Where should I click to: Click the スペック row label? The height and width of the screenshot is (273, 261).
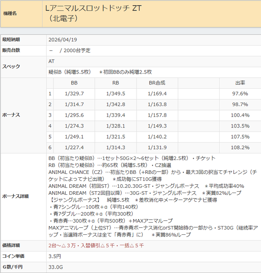(x=11, y=67)
